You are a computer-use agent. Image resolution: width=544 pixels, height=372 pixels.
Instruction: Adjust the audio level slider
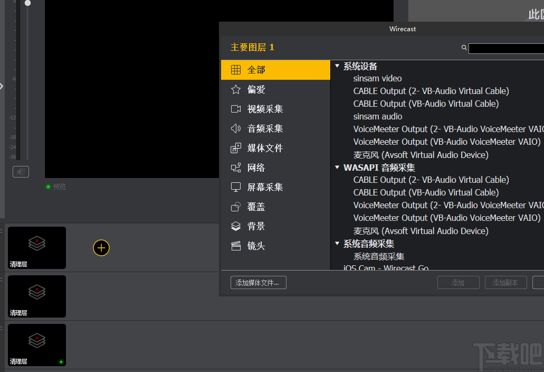(27, 3)
